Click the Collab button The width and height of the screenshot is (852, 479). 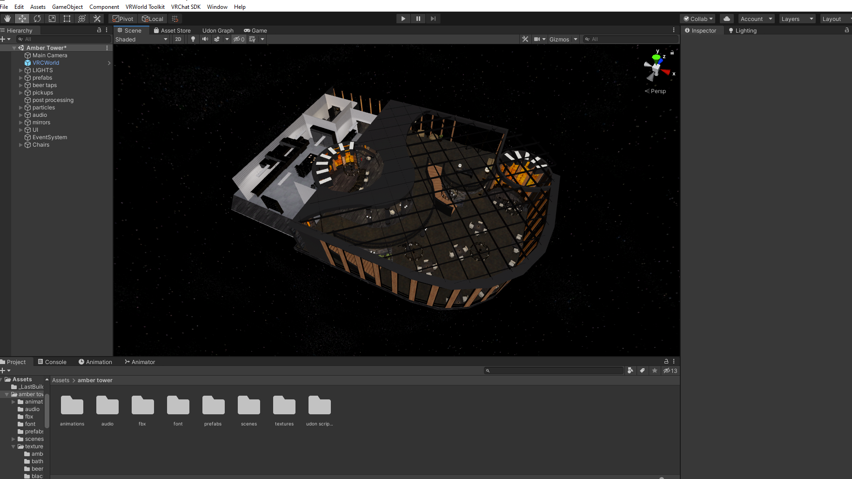pos(698,19)
